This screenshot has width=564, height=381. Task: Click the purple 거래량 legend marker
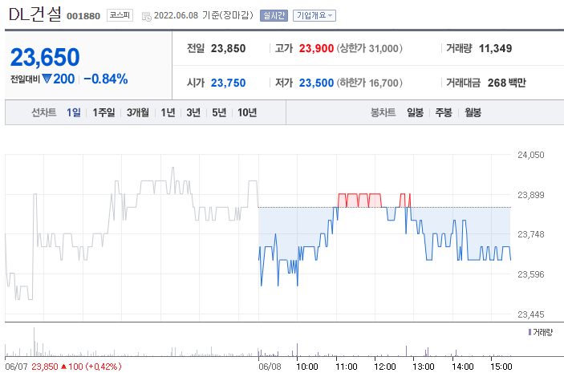point(530,332)
